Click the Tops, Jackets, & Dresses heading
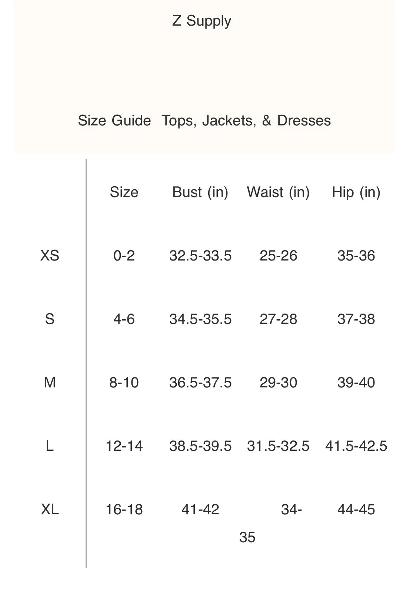This screenshot has width=413, height=593. 246,121
